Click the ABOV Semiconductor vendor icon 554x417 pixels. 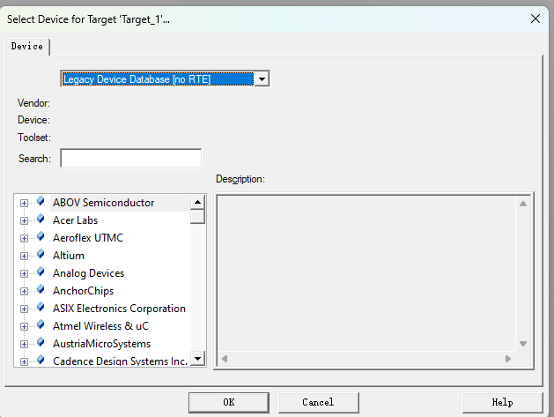[x=41, y=202]
